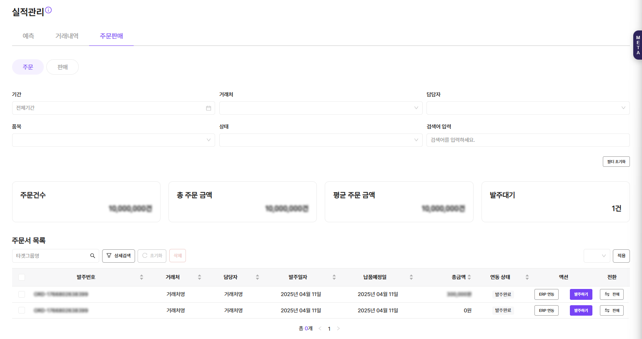Expand the 상태 filter dropdown
The width and height of the screenshot is (642, 339).
[x=321, y=140]
